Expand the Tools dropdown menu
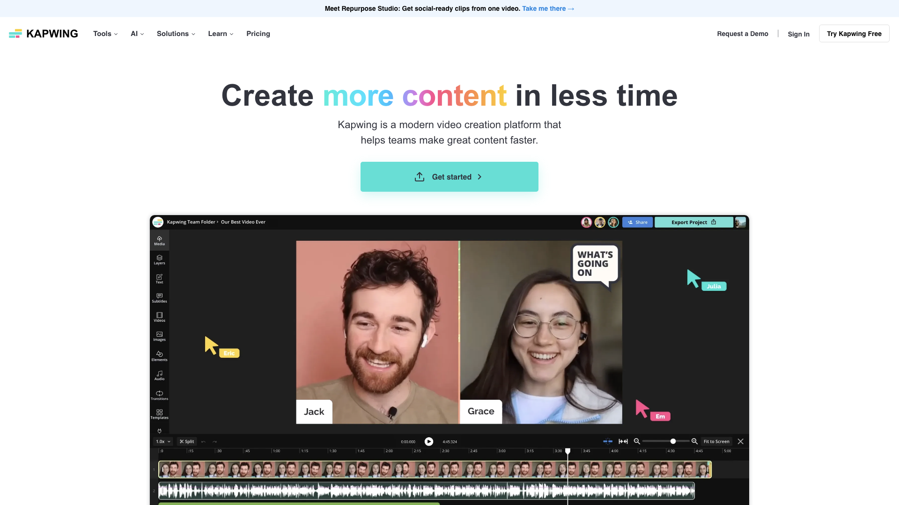Image resolution: width=899 pixels, height=505 pixels. (105, 33)
